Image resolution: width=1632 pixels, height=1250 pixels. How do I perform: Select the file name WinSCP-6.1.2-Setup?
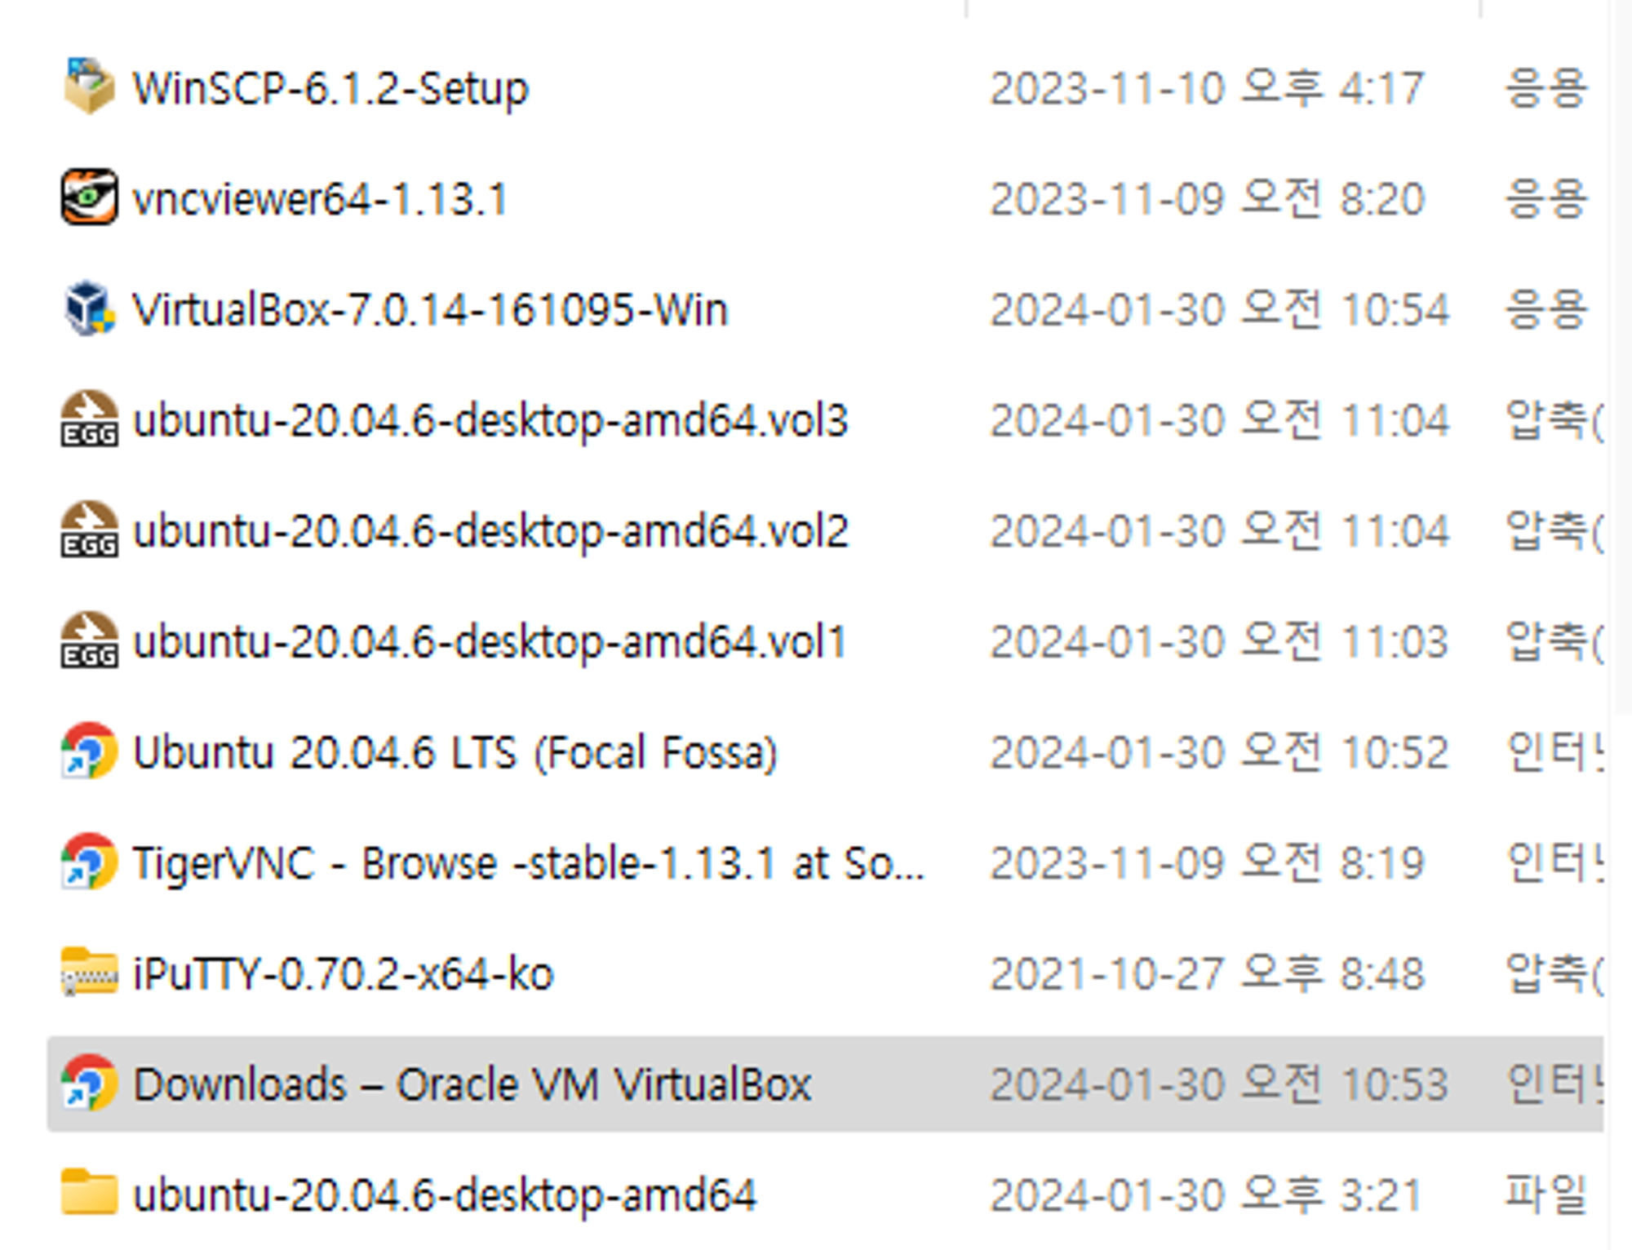[330, 88]
